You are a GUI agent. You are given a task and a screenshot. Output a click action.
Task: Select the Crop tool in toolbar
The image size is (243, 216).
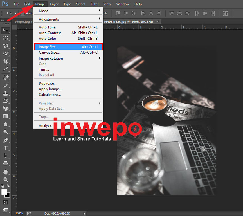tap(6, 61)
